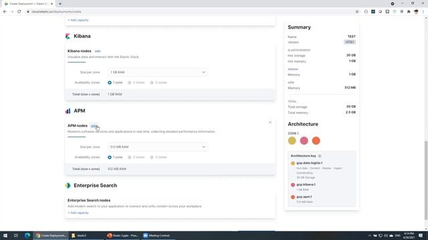Click the Kibana logo icon
428x240 pixels.
pos(68,36)
